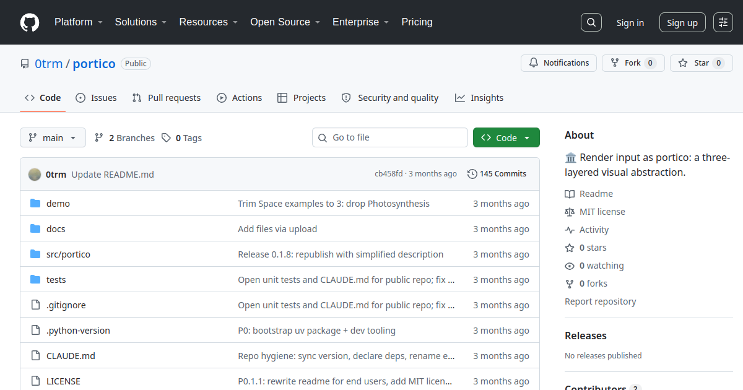Switch to the Code tab
Viewport: 743px width, 390px height.
pos(43,98)
